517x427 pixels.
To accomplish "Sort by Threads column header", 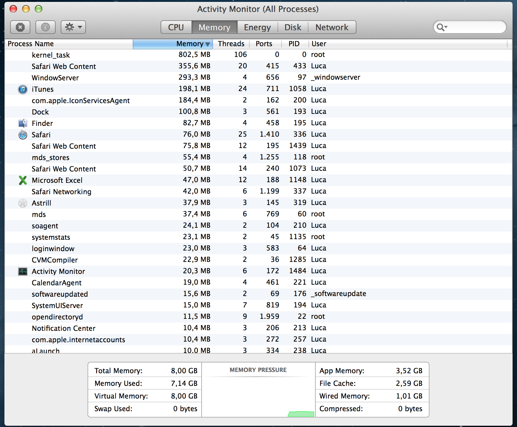I will click(x=231, y=44).
